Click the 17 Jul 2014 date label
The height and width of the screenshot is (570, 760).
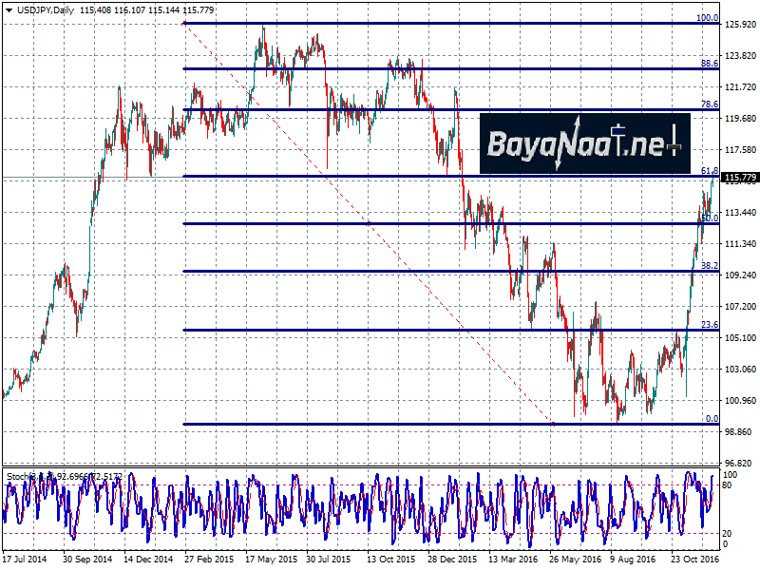tap(25, 560)
